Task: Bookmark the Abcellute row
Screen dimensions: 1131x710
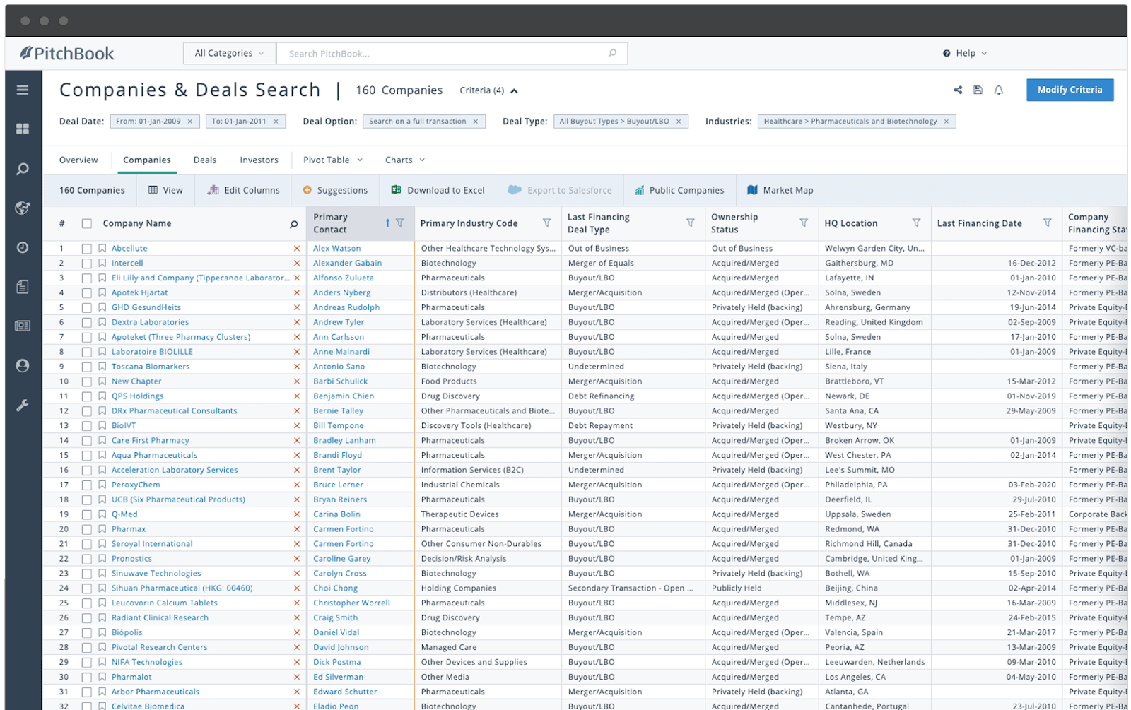Action: 102,249
